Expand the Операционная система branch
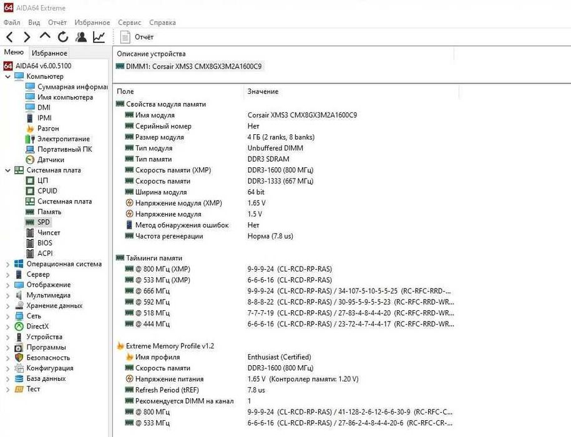This screenshot has width=571, height=437. pyautogui.click(x=7, y=264)
